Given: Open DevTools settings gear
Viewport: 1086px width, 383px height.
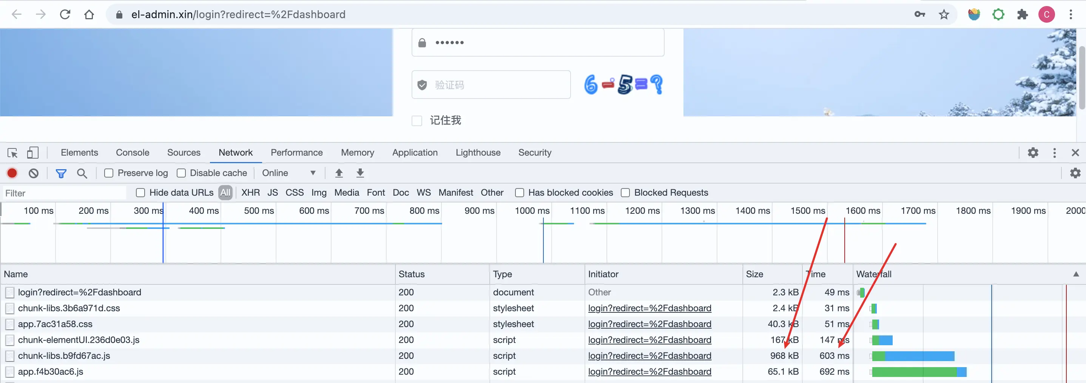Looking at the screenshot, I should pos(1032,153).
